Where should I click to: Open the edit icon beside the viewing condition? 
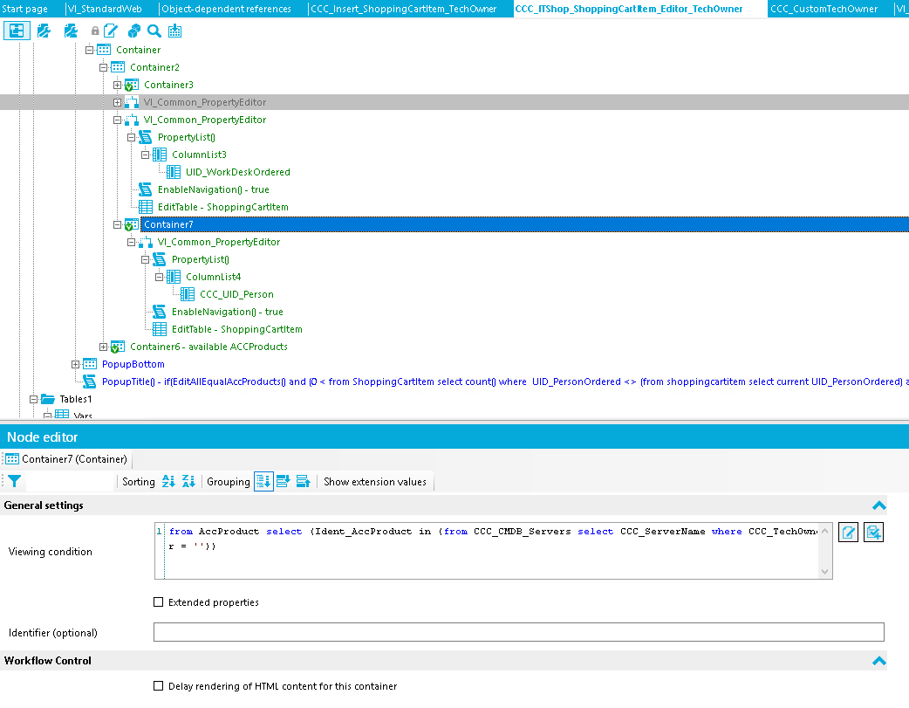click(848, 532)
